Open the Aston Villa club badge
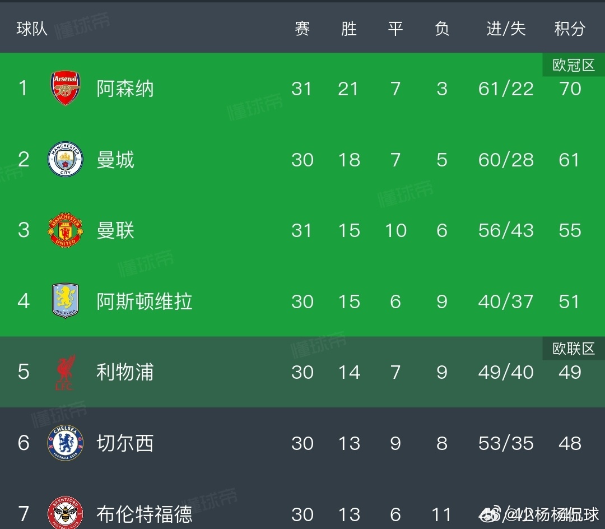Image resolution: width=605 pixels, height=529 pixels. pyautogui.click(x=66, y=301)
